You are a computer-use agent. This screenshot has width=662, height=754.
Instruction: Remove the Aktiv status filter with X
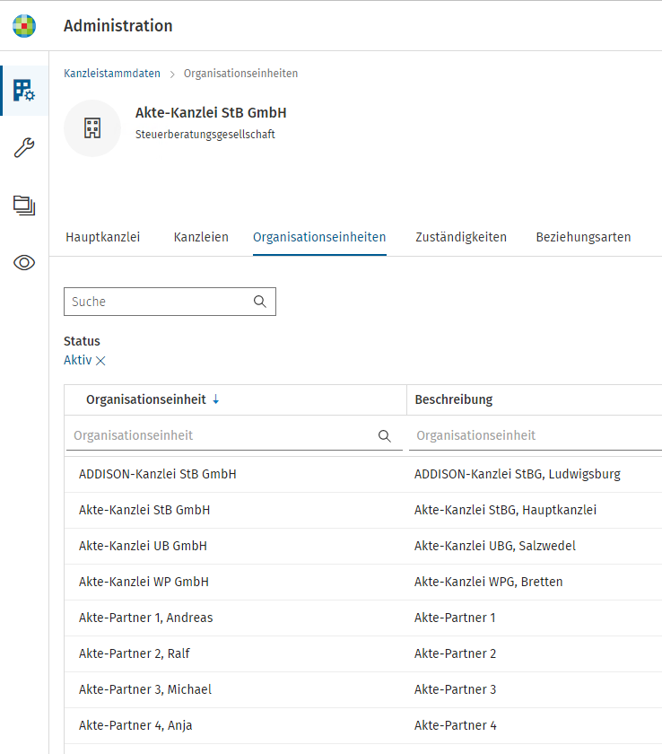[100, 361]
